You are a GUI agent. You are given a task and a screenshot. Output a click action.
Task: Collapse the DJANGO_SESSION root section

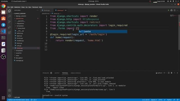[x=20, y=13]
